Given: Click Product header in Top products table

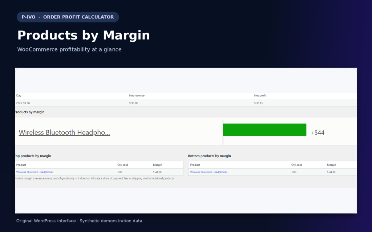Looking at the screenshot, I should pos(21,165).
